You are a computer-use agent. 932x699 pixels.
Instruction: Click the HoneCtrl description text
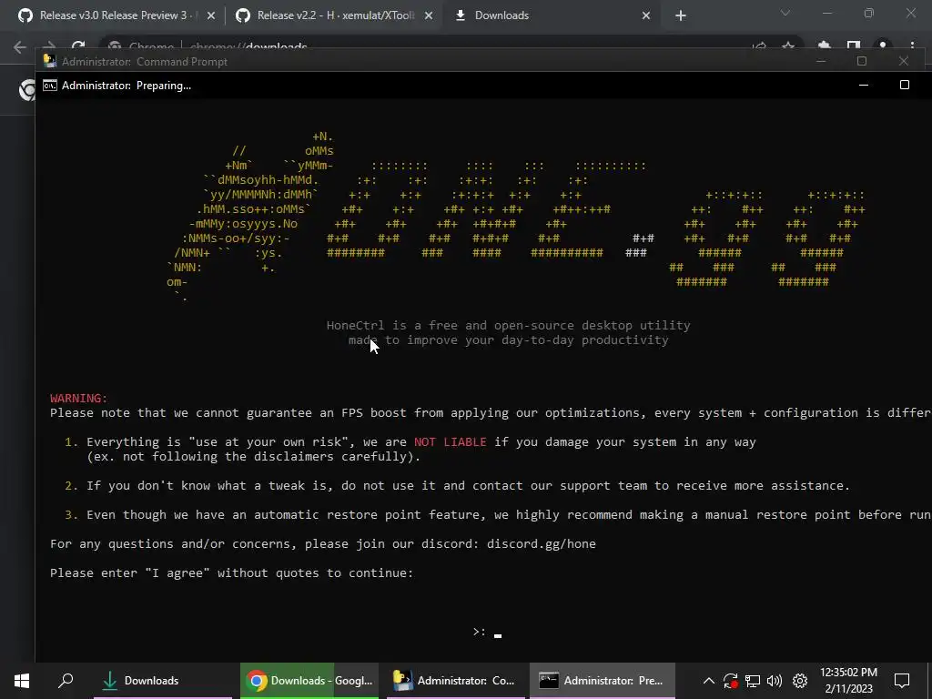508,333
